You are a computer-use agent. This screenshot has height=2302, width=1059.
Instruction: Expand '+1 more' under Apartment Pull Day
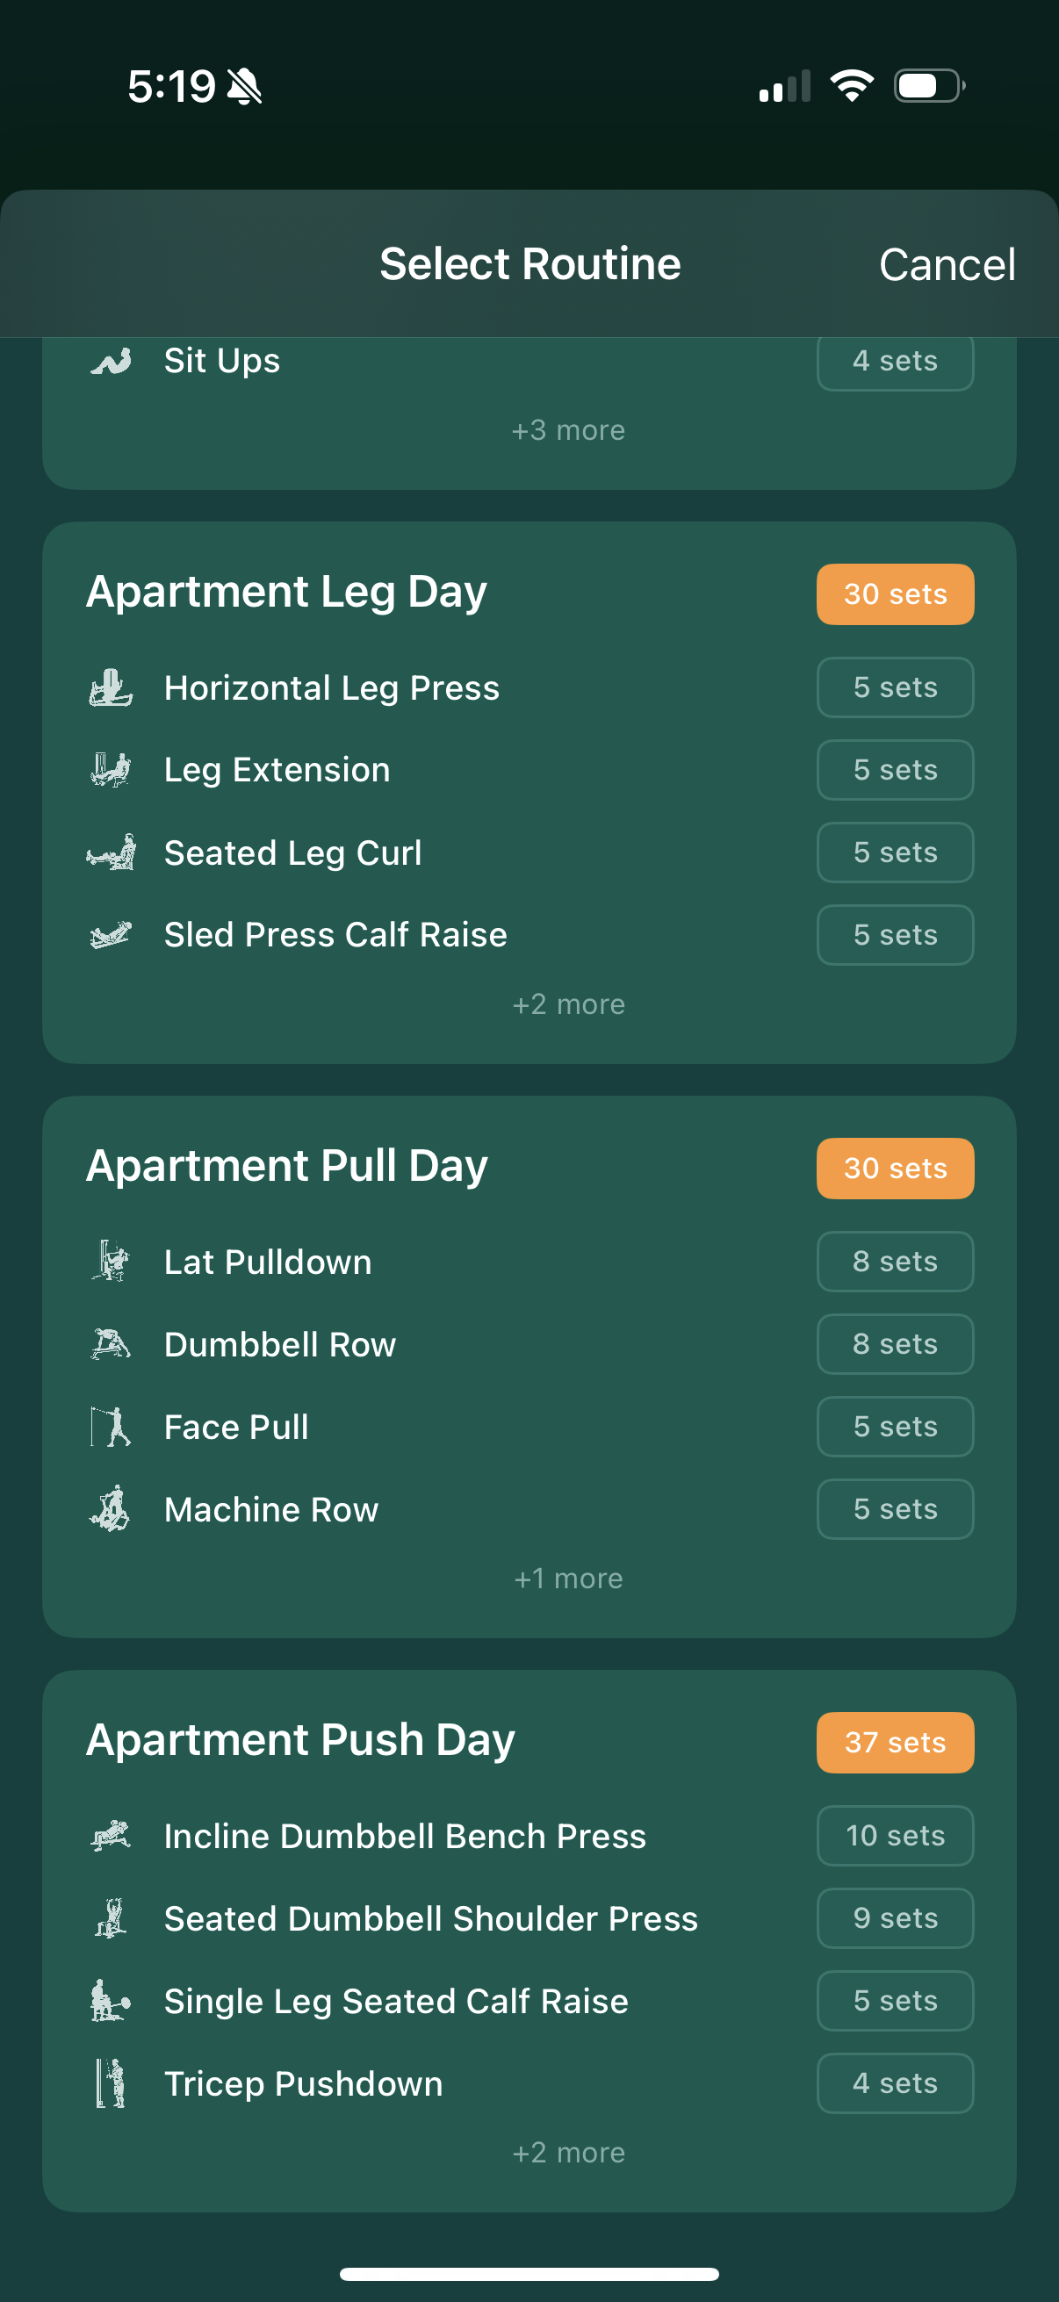click(568, 1579)
